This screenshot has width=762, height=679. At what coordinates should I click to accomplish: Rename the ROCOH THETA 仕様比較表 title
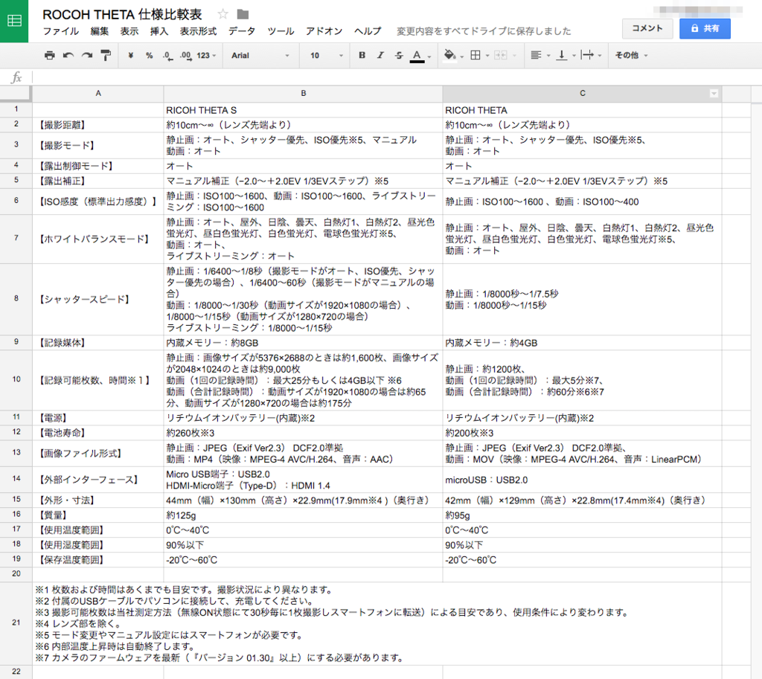coord(123,15)
